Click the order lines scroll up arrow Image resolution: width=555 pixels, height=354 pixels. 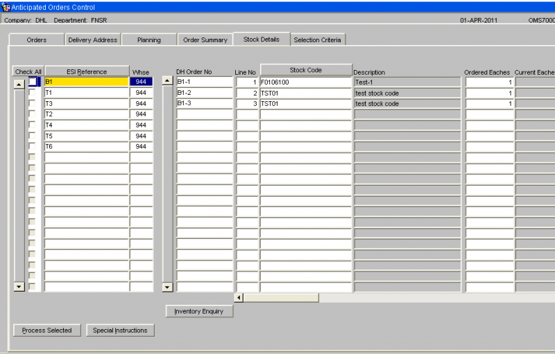click(x=167, y=80)
